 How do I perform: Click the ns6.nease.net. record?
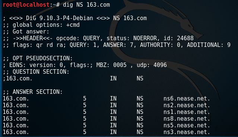click(187, 99)
